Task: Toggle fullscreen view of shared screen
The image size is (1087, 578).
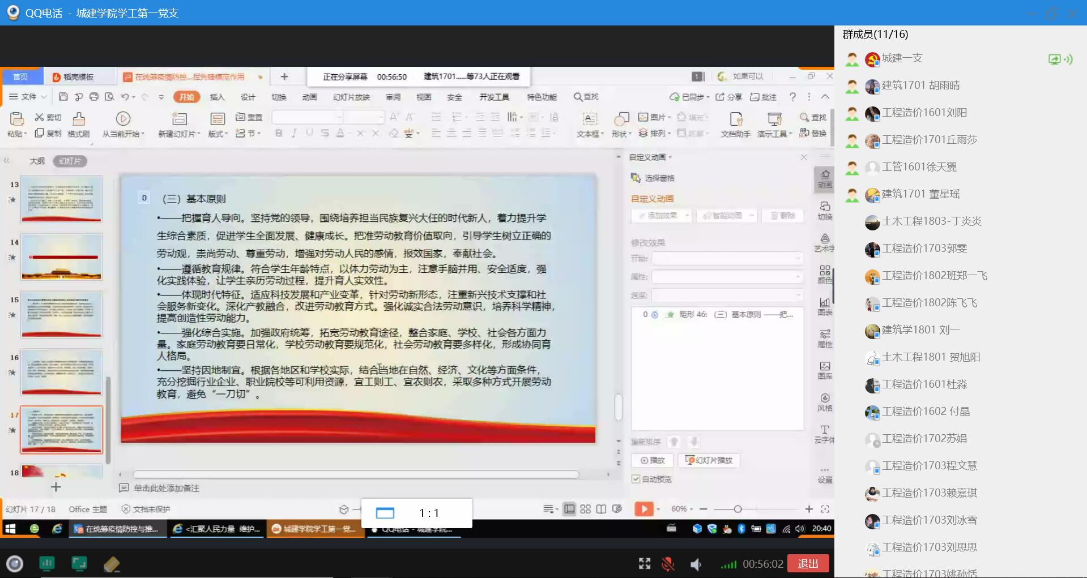Action: [645, 563]
